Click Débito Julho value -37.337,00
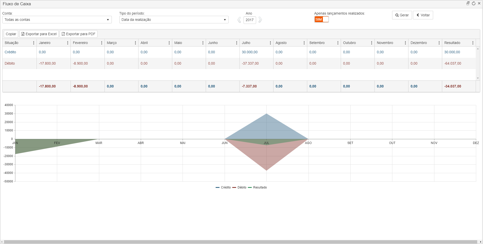This screenshot has height=244, width=483. [x=250, y=64]
